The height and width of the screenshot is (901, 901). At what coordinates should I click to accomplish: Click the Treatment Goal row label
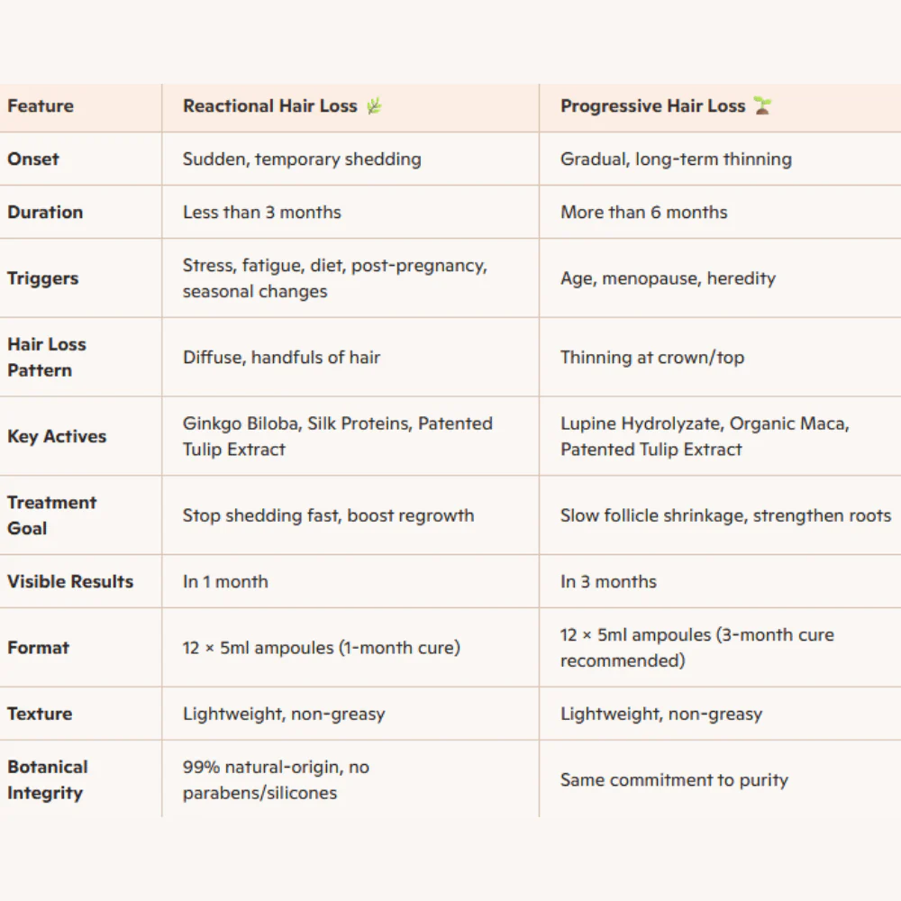51,515
